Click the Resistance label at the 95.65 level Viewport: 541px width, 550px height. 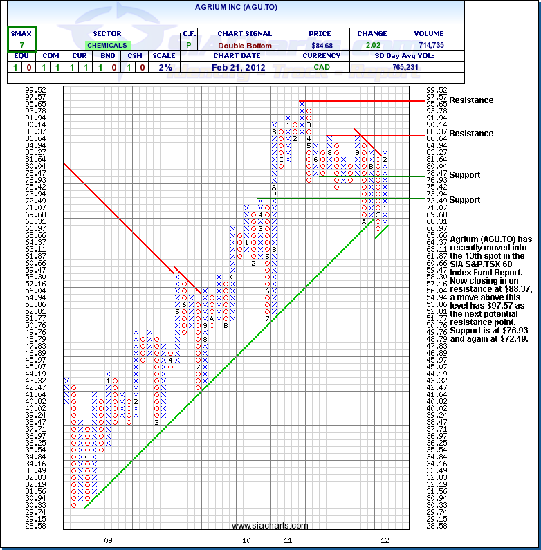[x=471, y=100]
